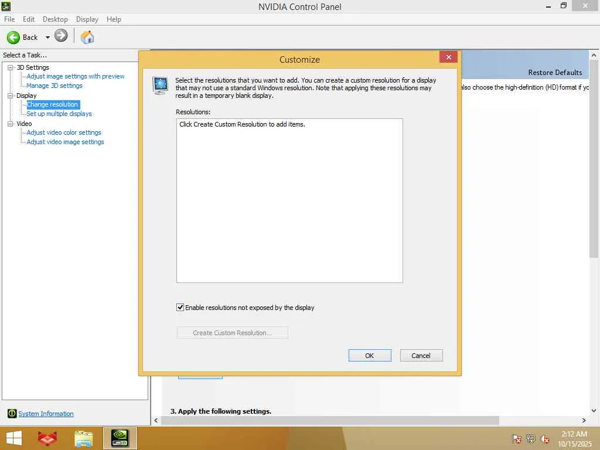Screen dimensions: 600x450
Task: Open File Explorer from taskbar
Action: click(83, 439)
